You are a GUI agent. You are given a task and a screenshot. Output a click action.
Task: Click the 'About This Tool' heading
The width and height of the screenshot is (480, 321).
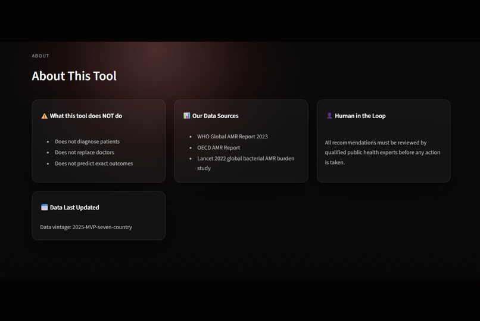pyautogui.click(x=74, y=76)
